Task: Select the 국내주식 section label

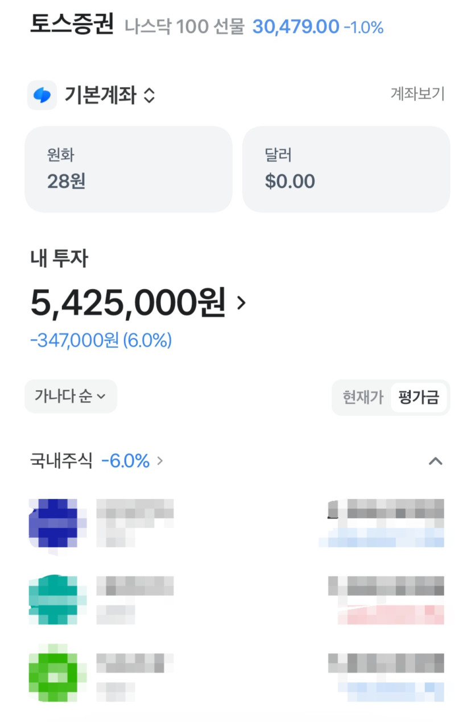Action: point(61,461)
